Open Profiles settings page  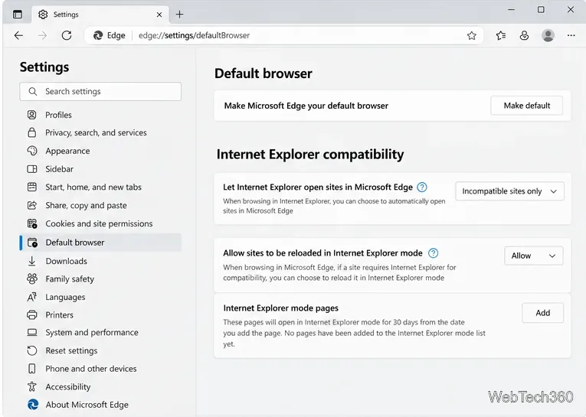click(58, 115)
